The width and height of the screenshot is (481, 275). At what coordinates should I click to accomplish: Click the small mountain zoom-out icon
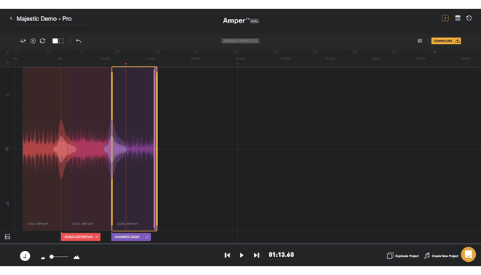[43, 257]
